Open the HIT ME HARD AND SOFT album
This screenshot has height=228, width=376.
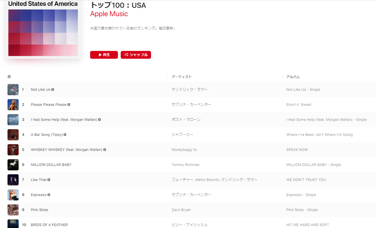tap(307, 225)
